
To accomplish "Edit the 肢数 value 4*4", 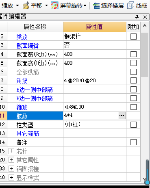I will point(91,116).
